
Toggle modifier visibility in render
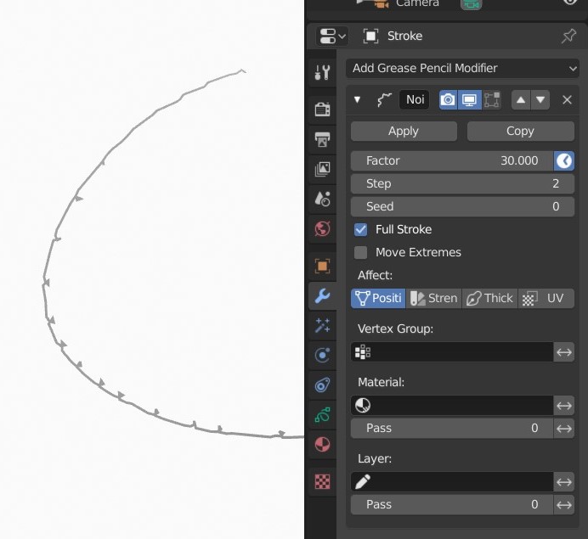(x=448, y=100)
